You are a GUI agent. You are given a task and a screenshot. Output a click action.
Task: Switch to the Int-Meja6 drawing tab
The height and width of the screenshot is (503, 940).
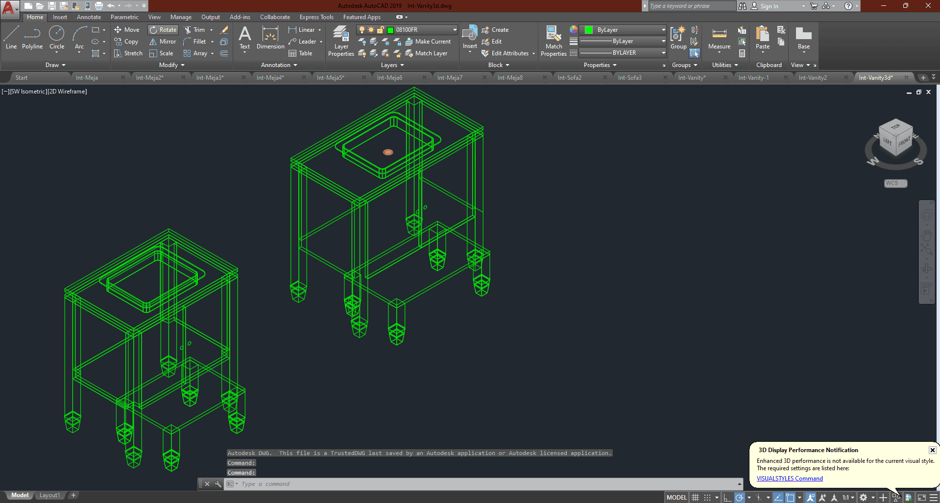(x=389, y=78)
